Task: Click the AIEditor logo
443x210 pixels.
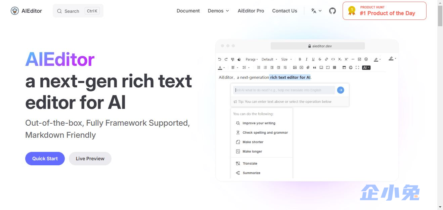Action: [x=26, y=11]
